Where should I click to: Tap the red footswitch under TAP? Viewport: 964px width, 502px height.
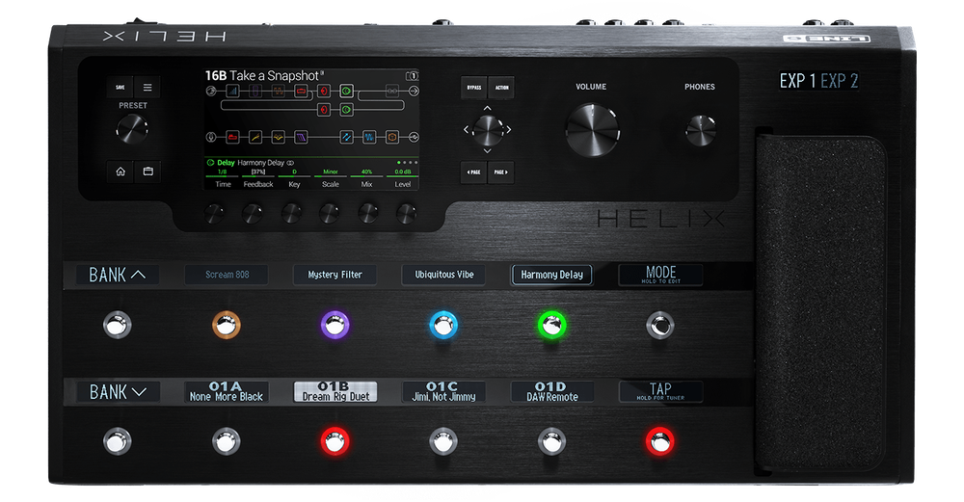pos(660,441)
